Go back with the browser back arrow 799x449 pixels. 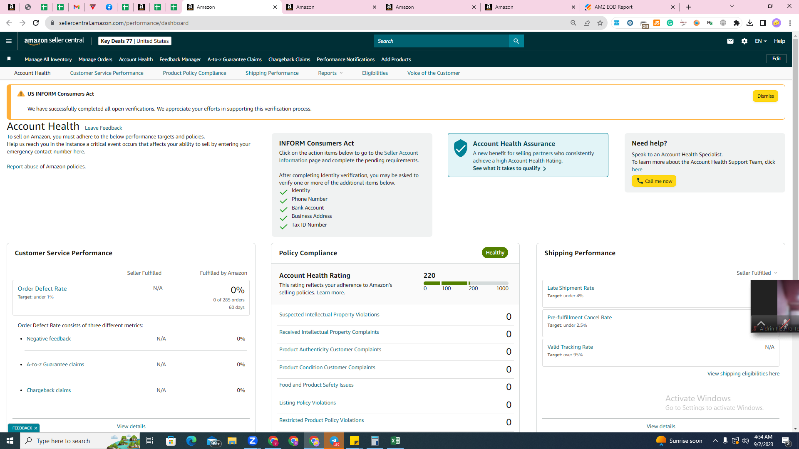(9, 23)
